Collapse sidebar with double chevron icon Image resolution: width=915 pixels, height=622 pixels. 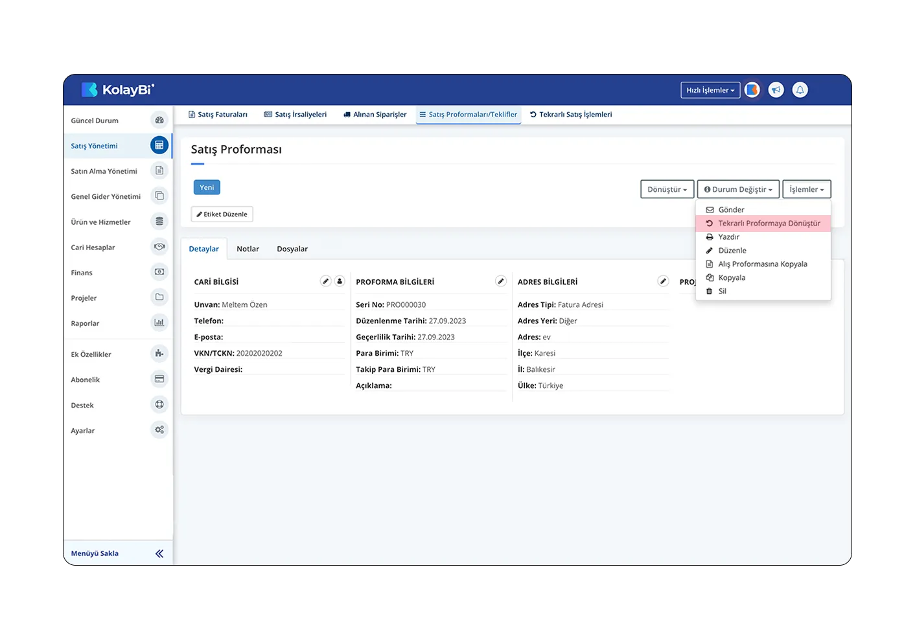coord(159,553)
